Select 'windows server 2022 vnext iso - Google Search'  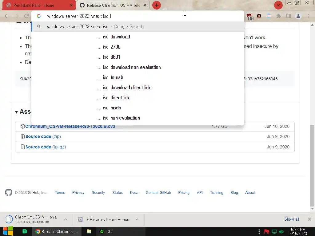click(138, 26)
